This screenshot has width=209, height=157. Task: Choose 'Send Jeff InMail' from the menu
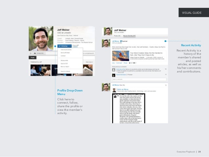coord(65,53)
